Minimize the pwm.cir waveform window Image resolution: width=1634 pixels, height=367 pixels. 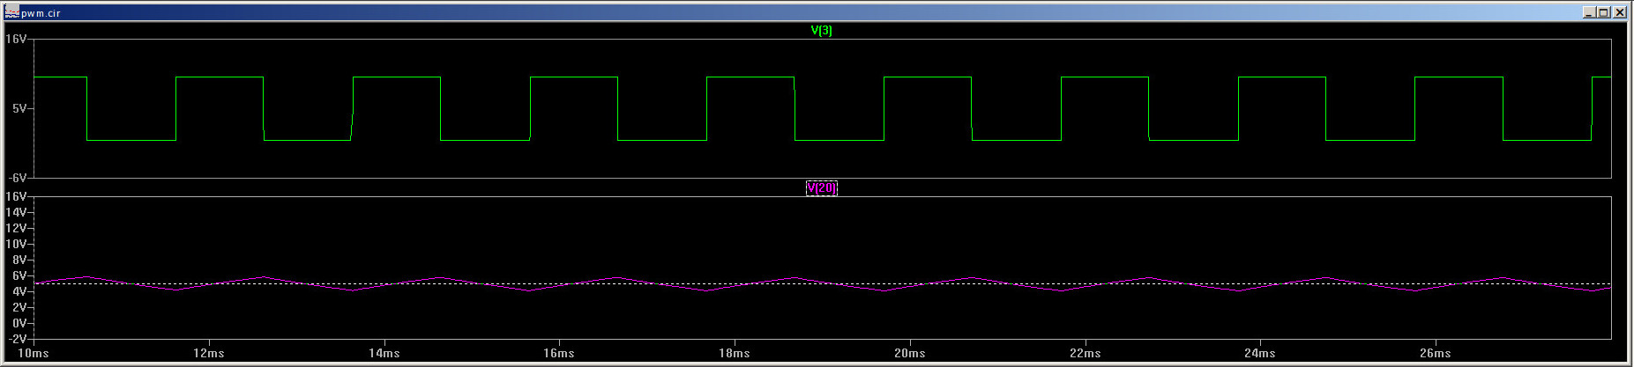[x=1589, y=12]
